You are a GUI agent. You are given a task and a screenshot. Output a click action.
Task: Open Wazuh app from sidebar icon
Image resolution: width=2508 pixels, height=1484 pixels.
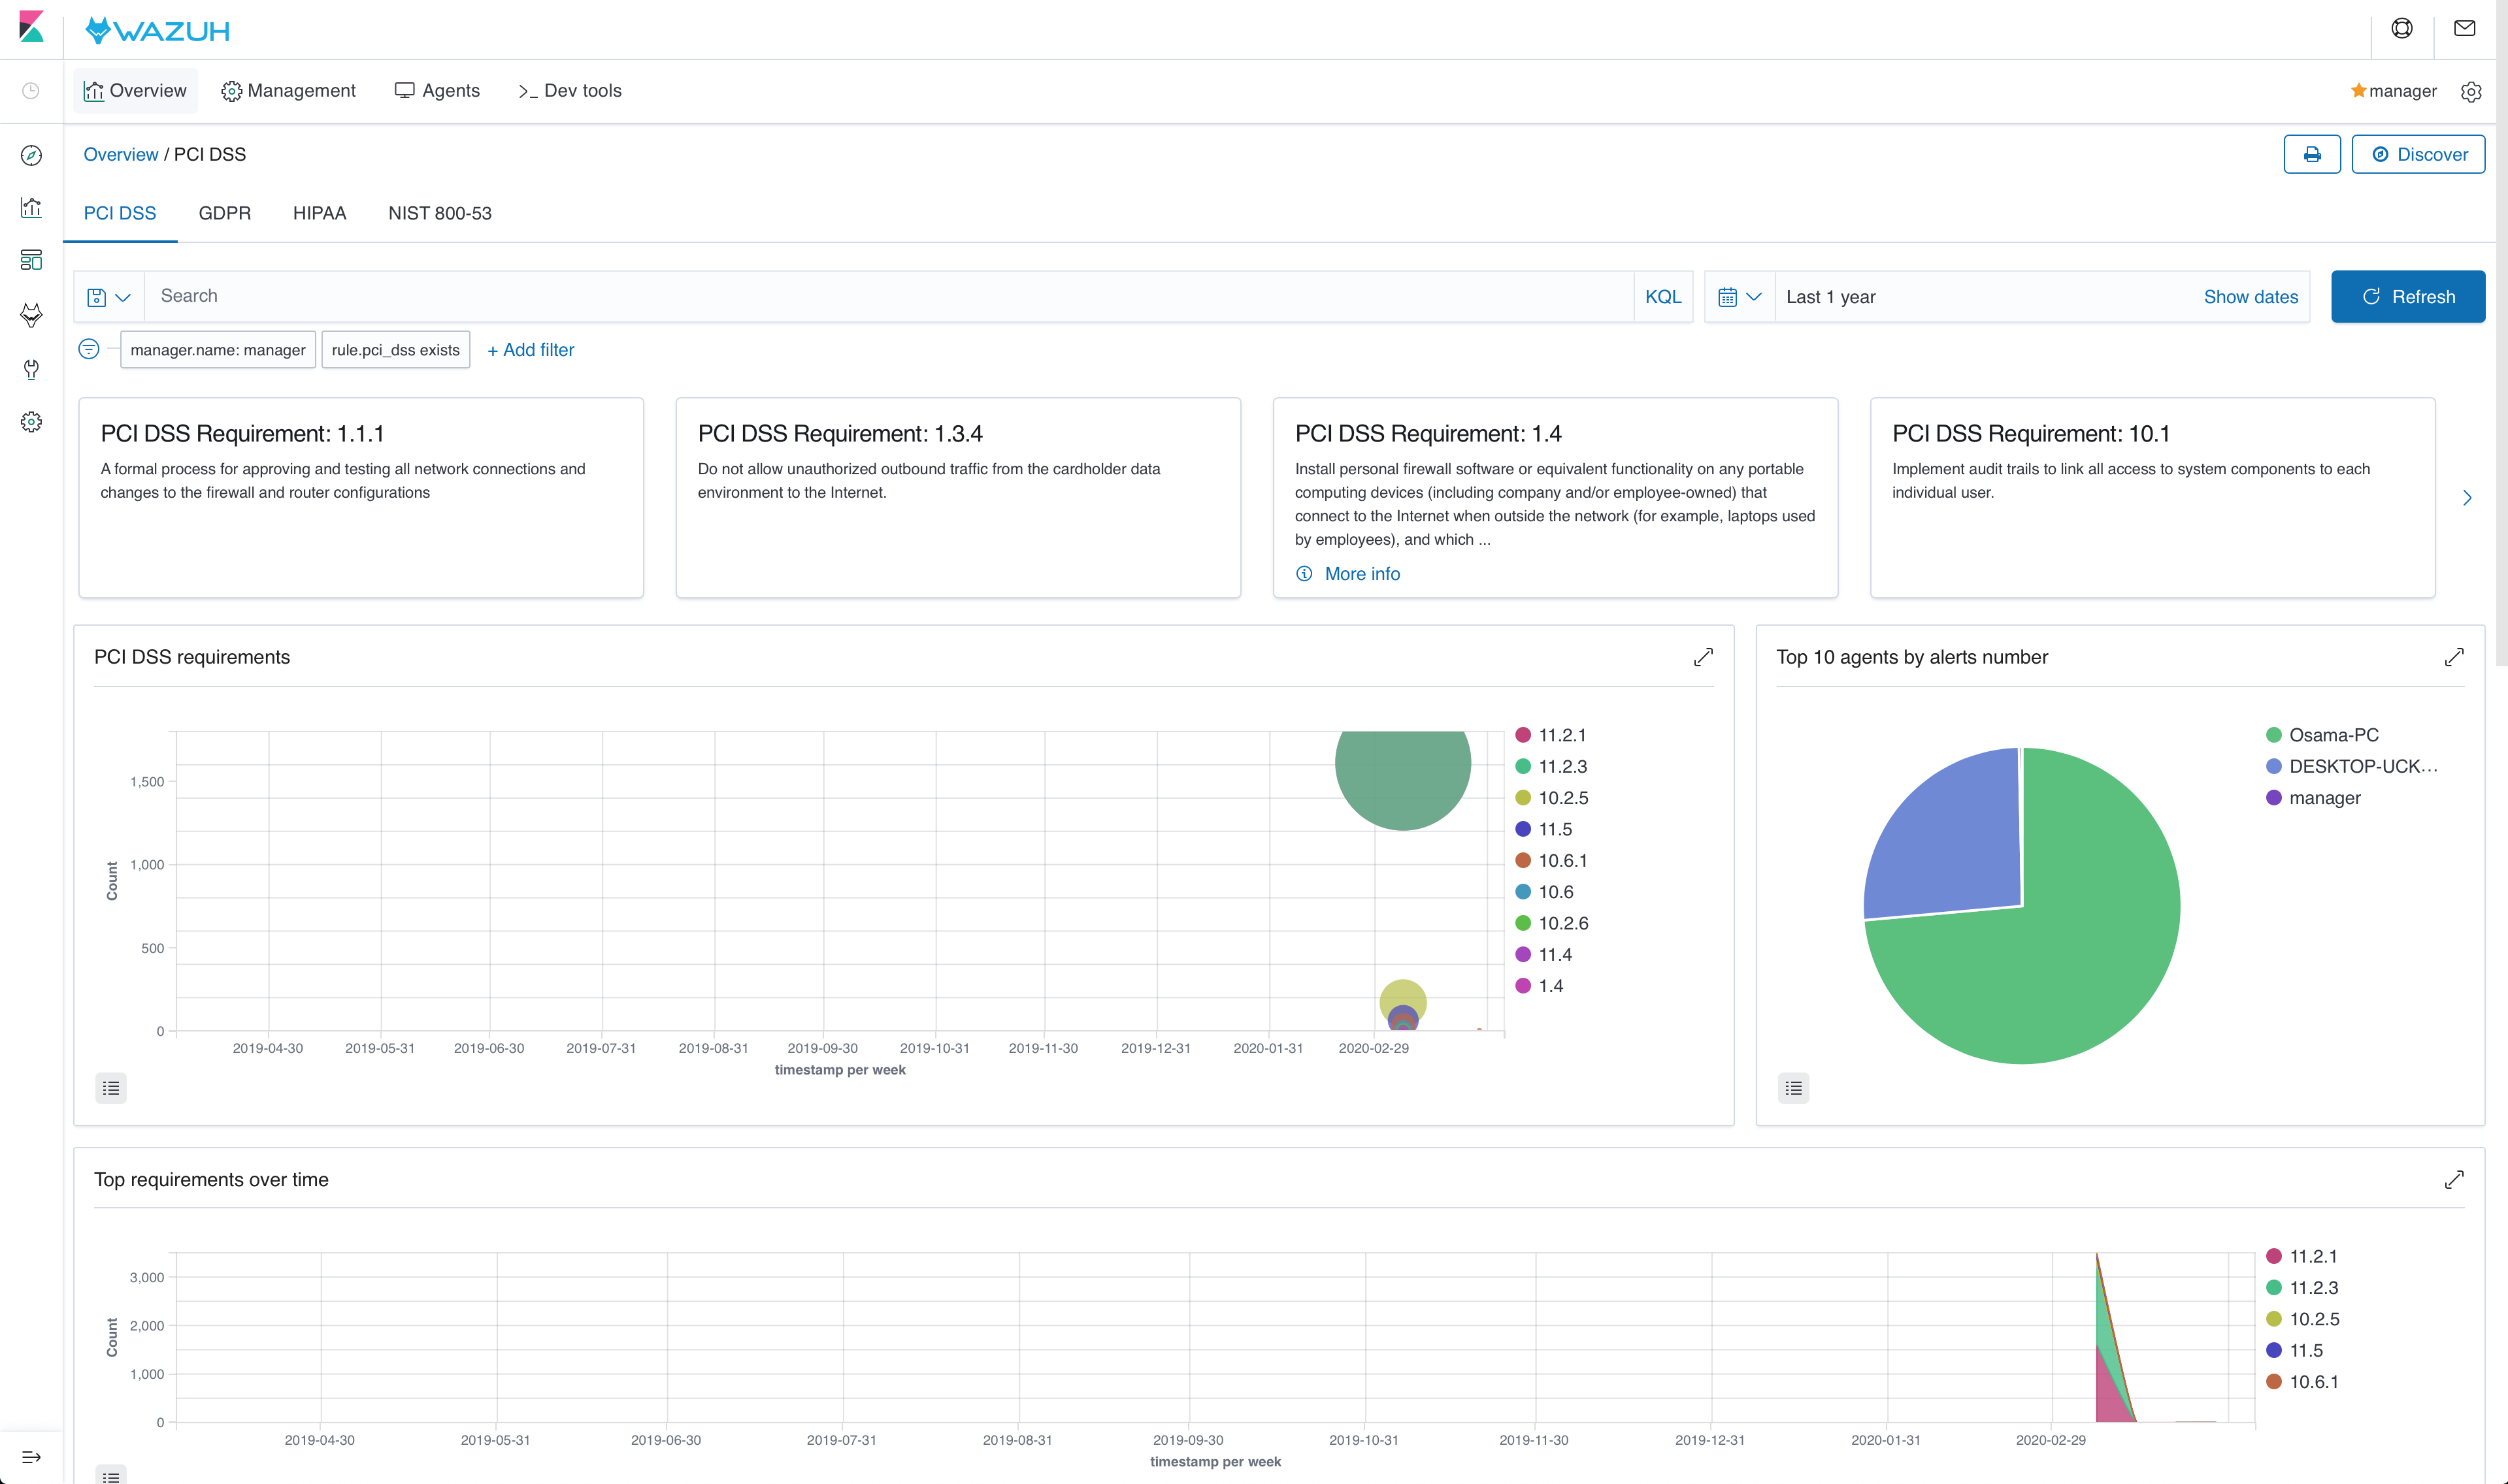click(31, 315)
